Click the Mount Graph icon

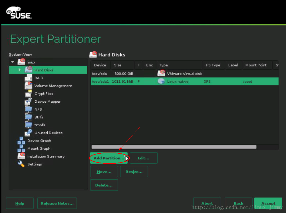tap(21, 148)
